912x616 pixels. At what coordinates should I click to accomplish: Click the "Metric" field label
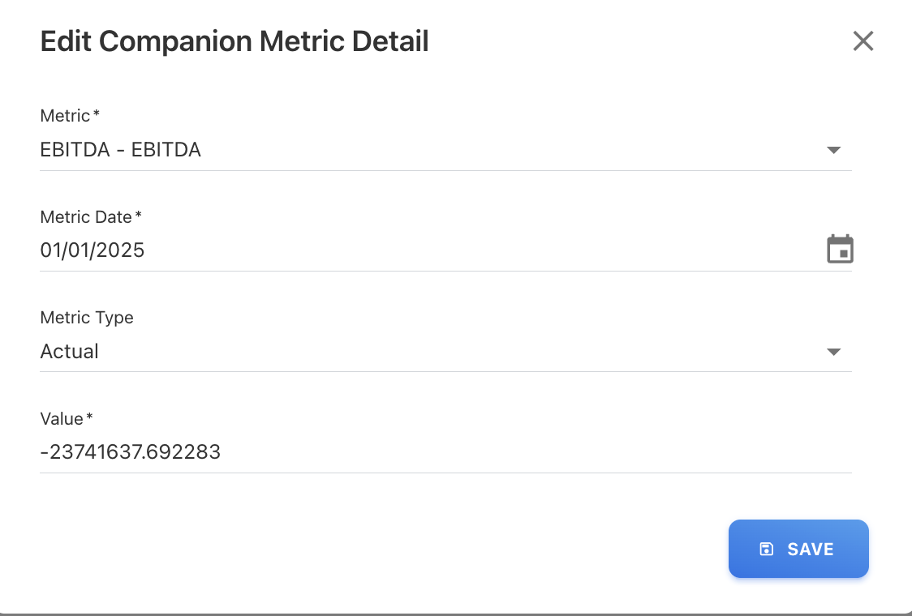pos(65,116)
